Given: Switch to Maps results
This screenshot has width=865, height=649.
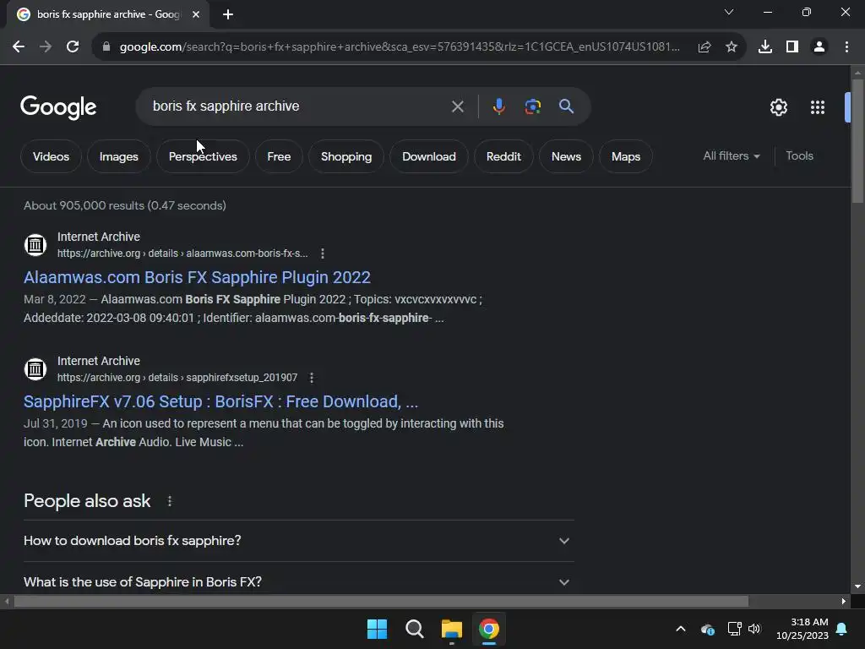Looking at the screenshot, I should [x=626, y=156].
